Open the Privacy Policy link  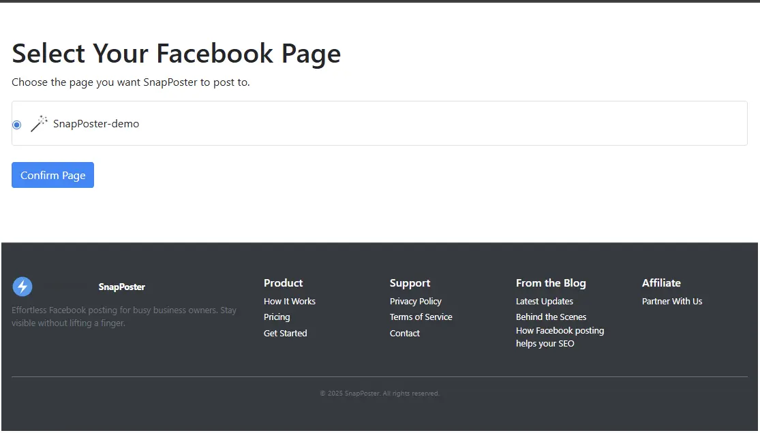(x=415, y=301)
